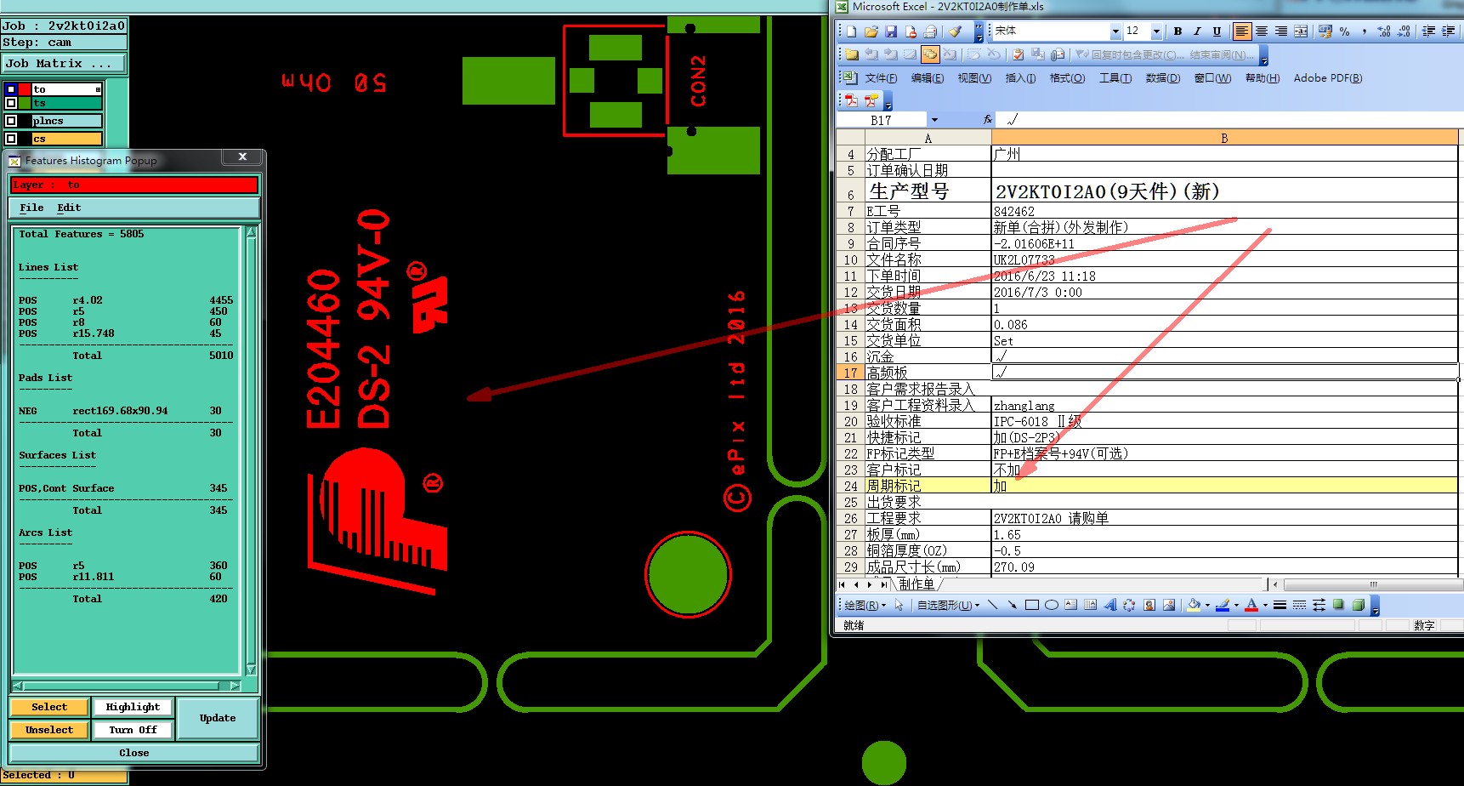1464x786 pixels.
Task: Click the Line Style icon in drawing toolbar
Action: [1280, 605]
